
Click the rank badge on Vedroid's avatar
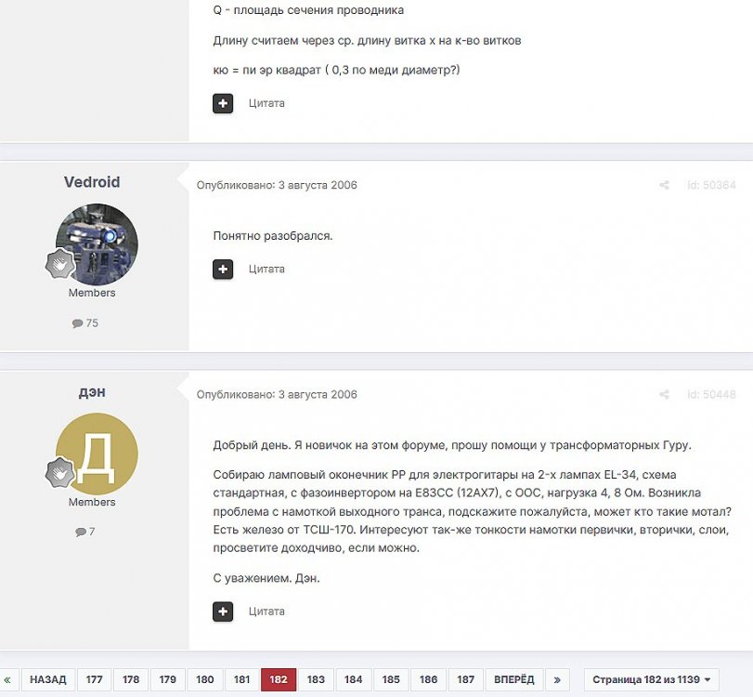61,264
